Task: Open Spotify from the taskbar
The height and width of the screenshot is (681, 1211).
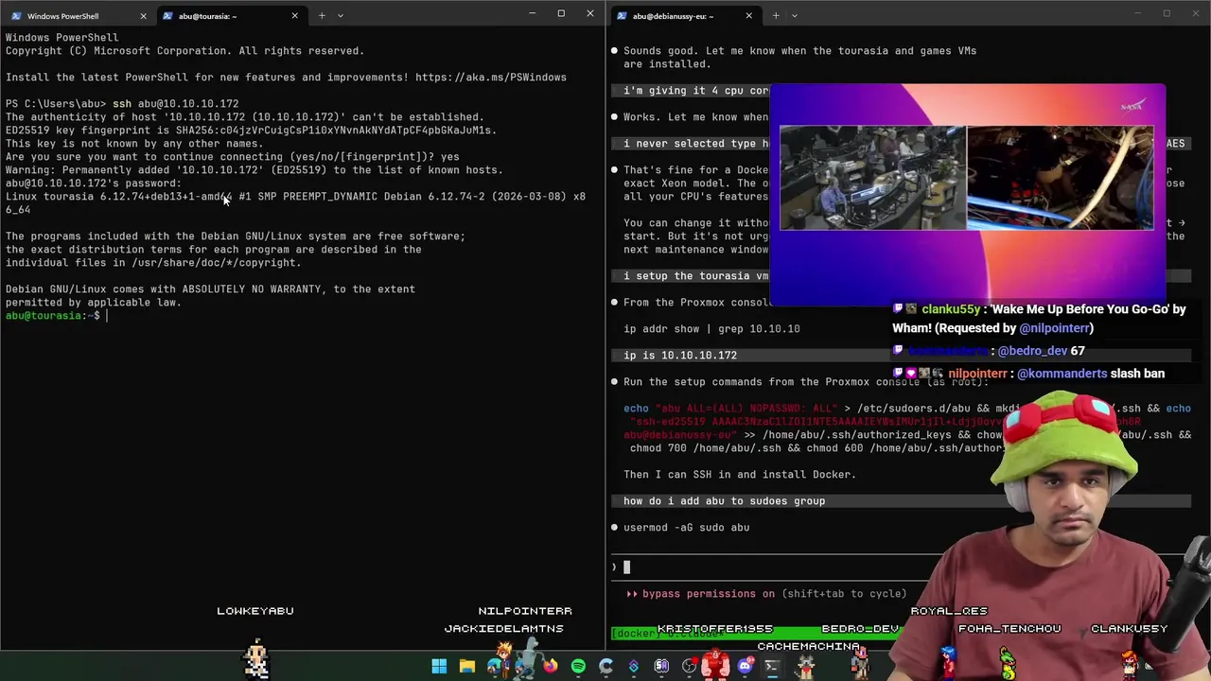Action: pyautogui.click(x=578, y=667)
